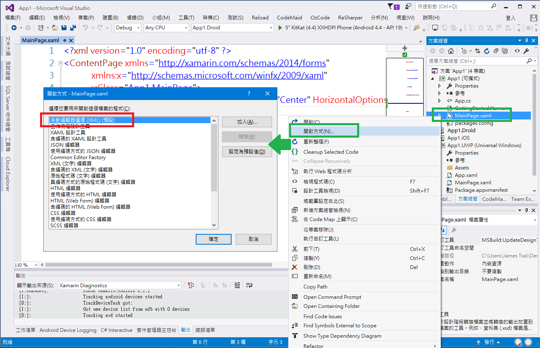This screenshot has height=348, width=540.
Task: Choose Cleanup Selected Code in context menu
Action: point(331,152)
